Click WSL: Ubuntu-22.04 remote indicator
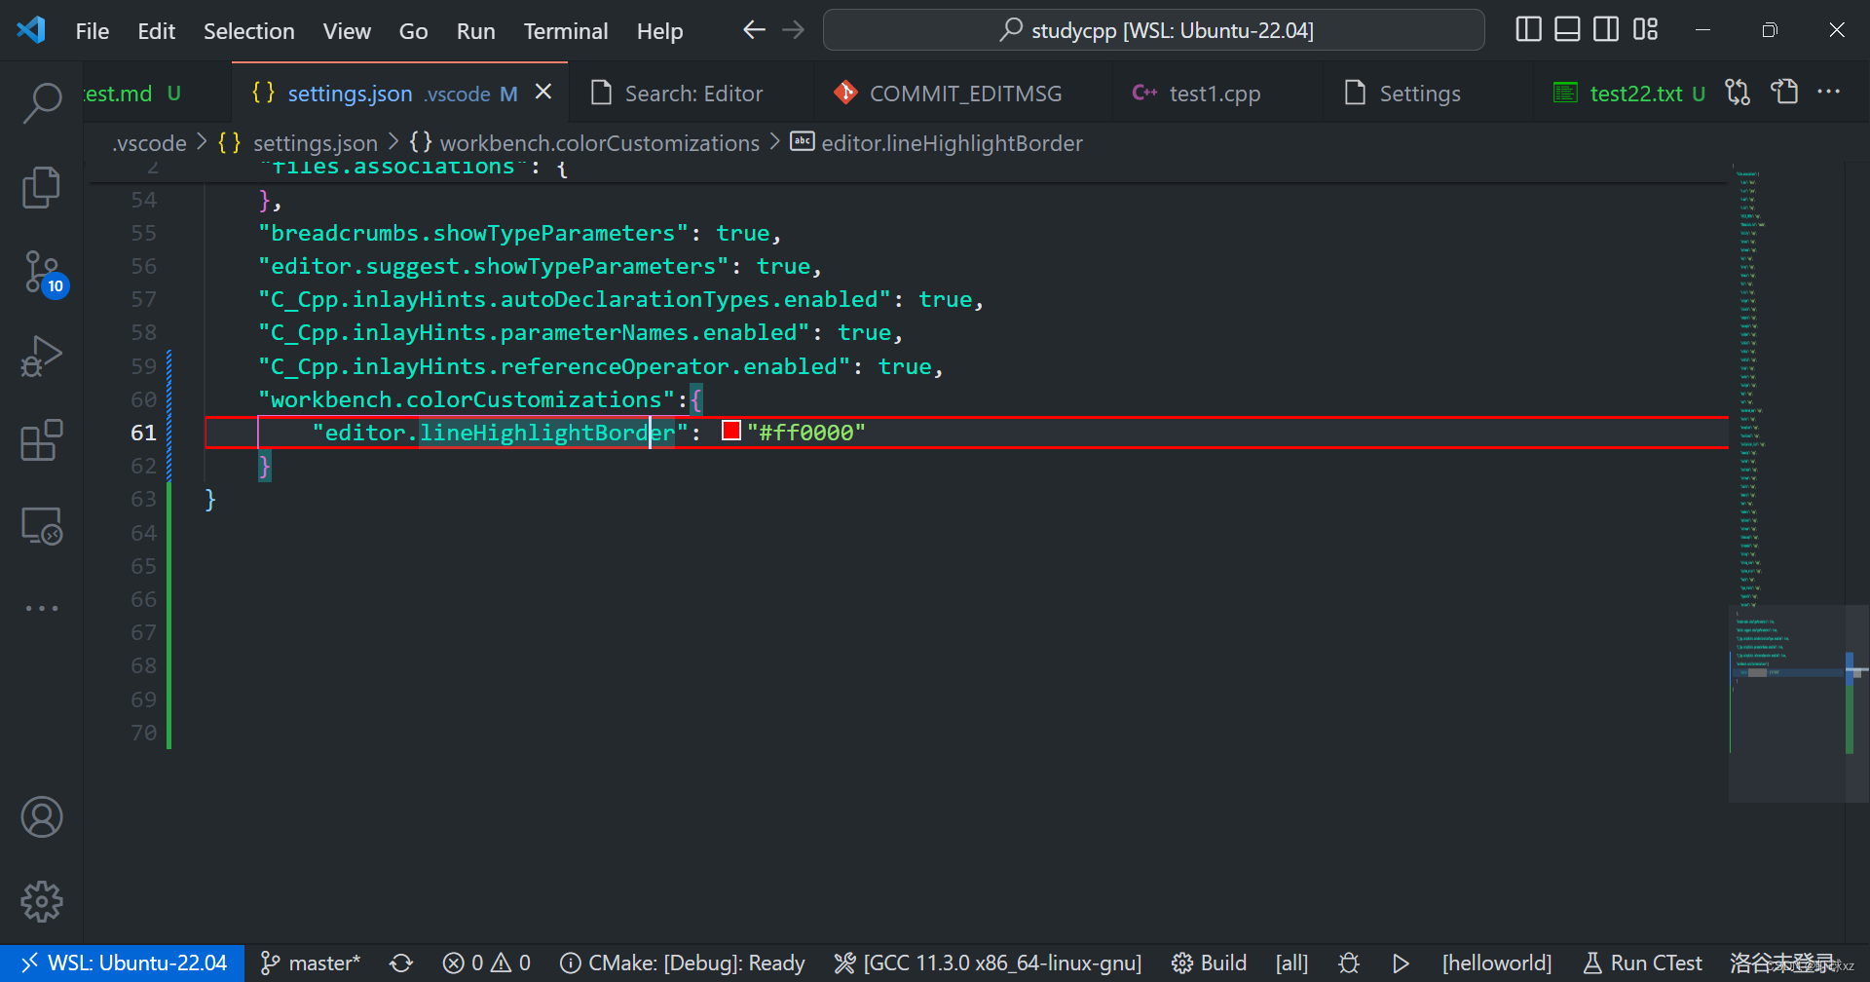Viewport: 1870px width, 982px height. 122,963
